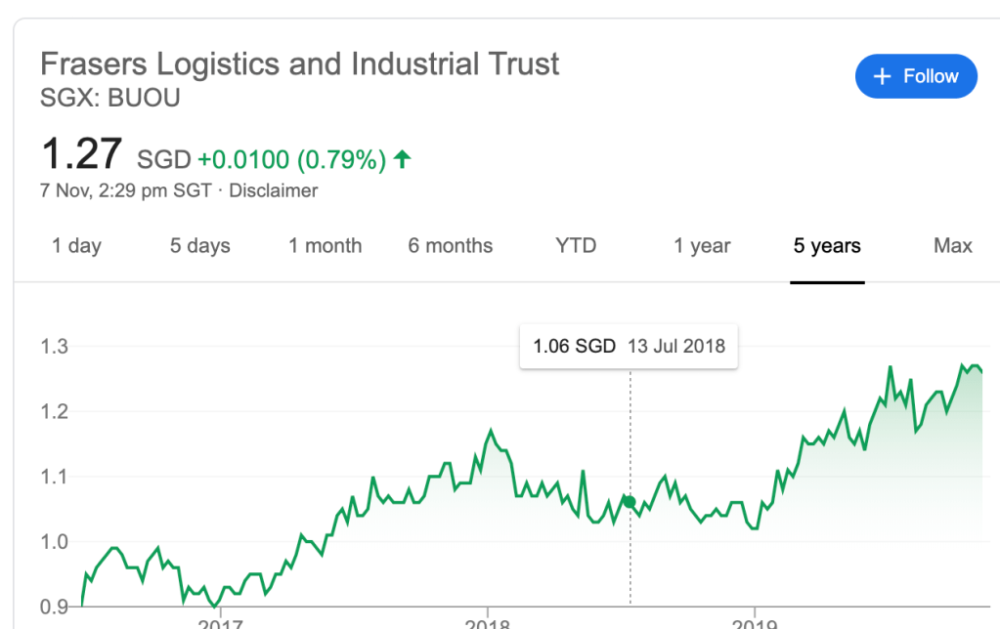
Task: Click the 2019 label on the chart axis
Action: tap(755, 622)
